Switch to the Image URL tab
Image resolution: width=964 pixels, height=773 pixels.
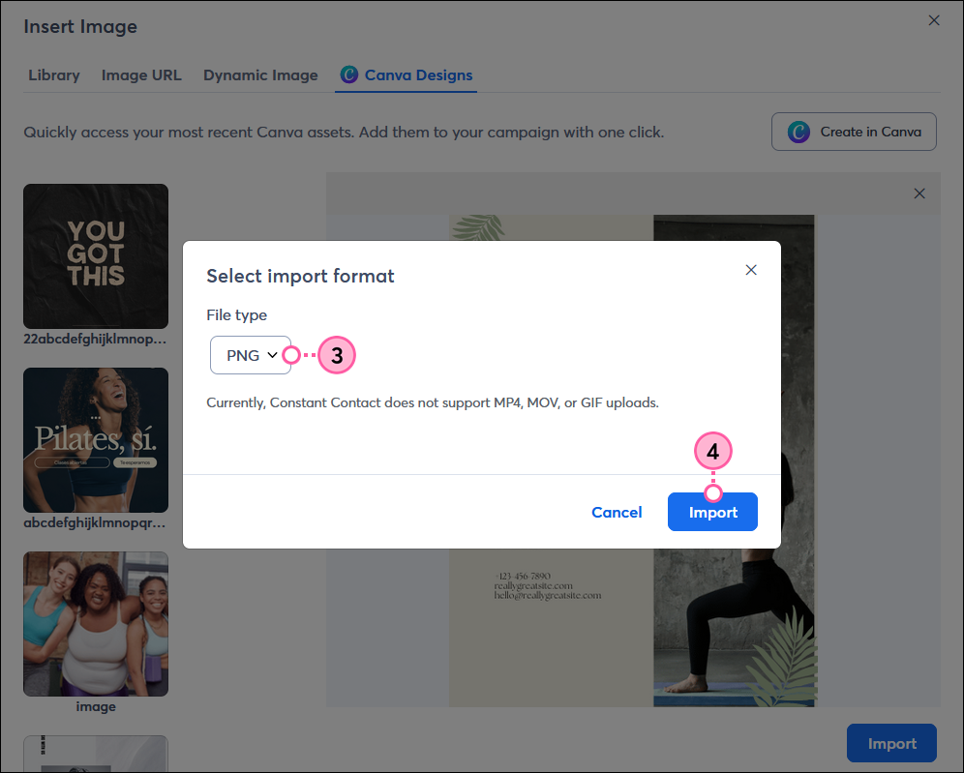point(141,74)
